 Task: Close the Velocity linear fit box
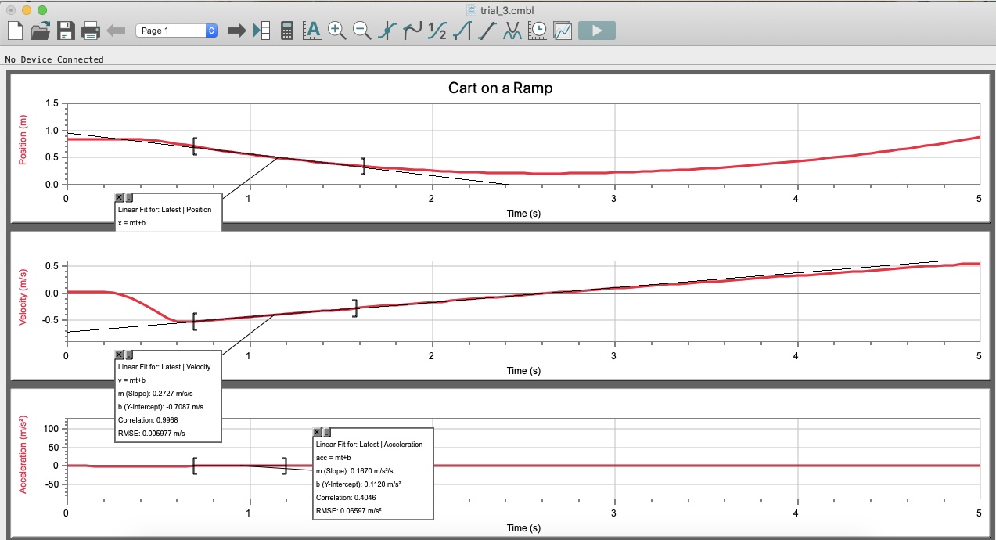[119, 355]
